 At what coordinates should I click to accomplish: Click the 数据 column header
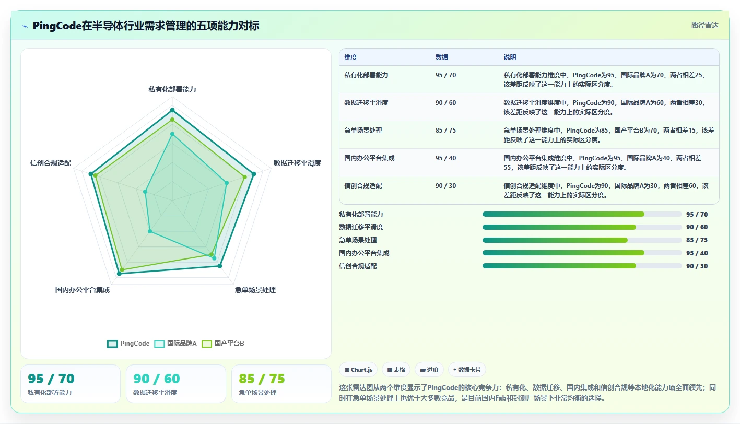442,57
